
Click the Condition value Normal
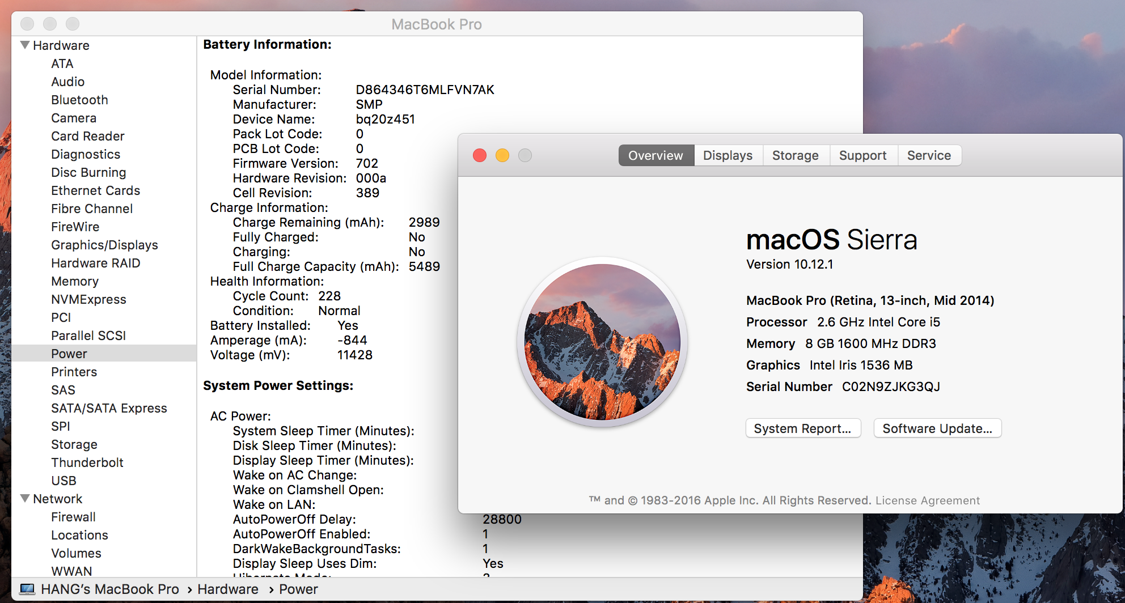339,311
